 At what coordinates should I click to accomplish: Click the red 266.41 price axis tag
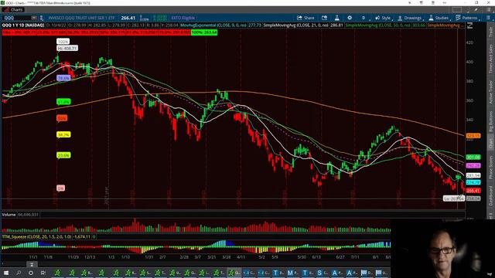point(473,191)
